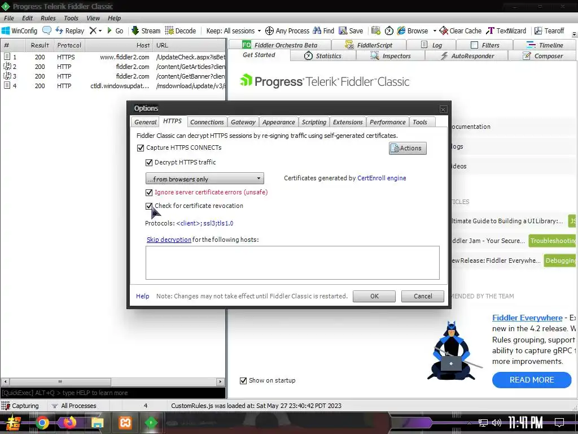
Task: Switch to the Statistics tab
Action: (323, 56)
